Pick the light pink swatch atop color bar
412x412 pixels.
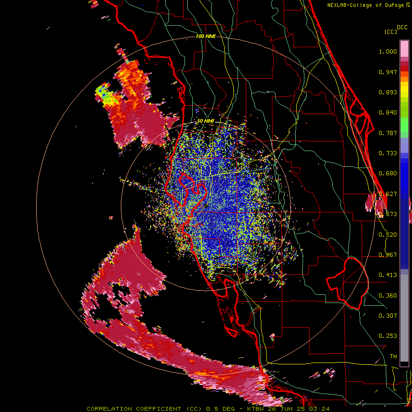click(404, 49)
